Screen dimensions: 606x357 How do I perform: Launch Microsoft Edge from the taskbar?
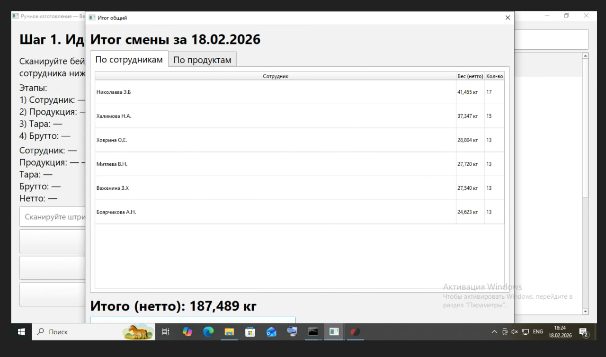point(208,332)
